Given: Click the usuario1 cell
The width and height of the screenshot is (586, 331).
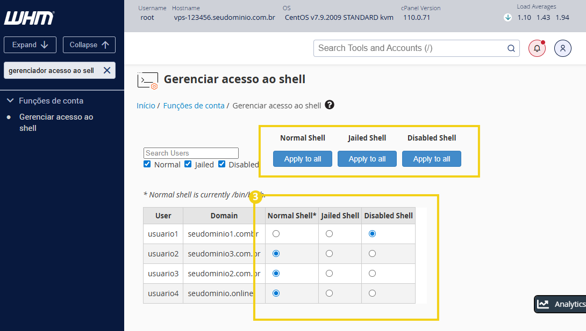Looking at the screenshot, I should (163, 234).
